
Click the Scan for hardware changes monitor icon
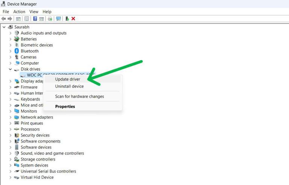coord(58,18)
